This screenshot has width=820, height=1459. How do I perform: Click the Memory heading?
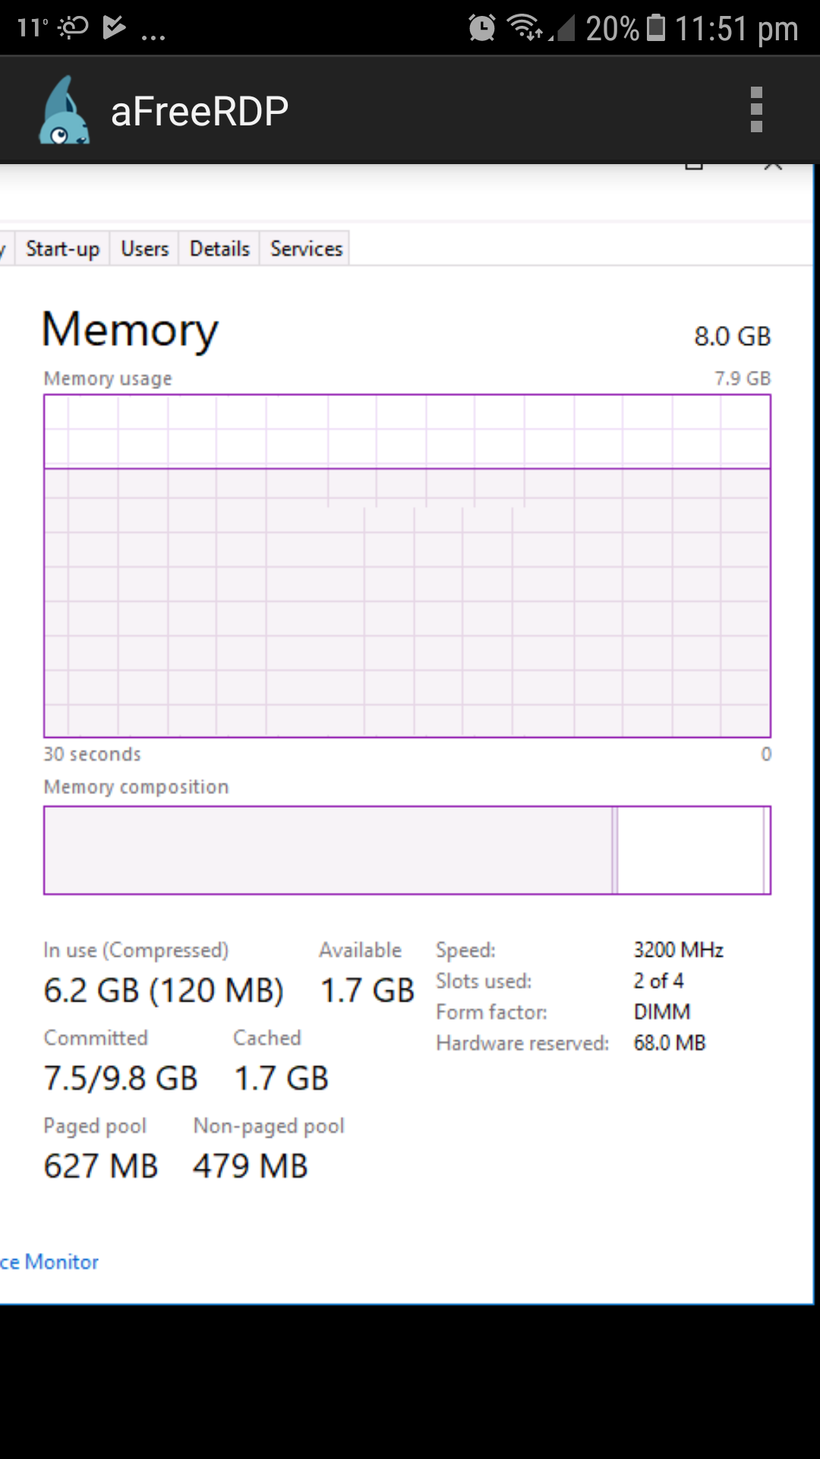(x=131, y=330)
